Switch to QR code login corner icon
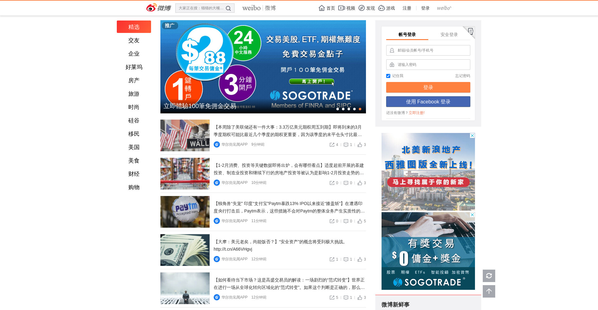The width and height of the screenshot is (598, 310). coord(471,31)
